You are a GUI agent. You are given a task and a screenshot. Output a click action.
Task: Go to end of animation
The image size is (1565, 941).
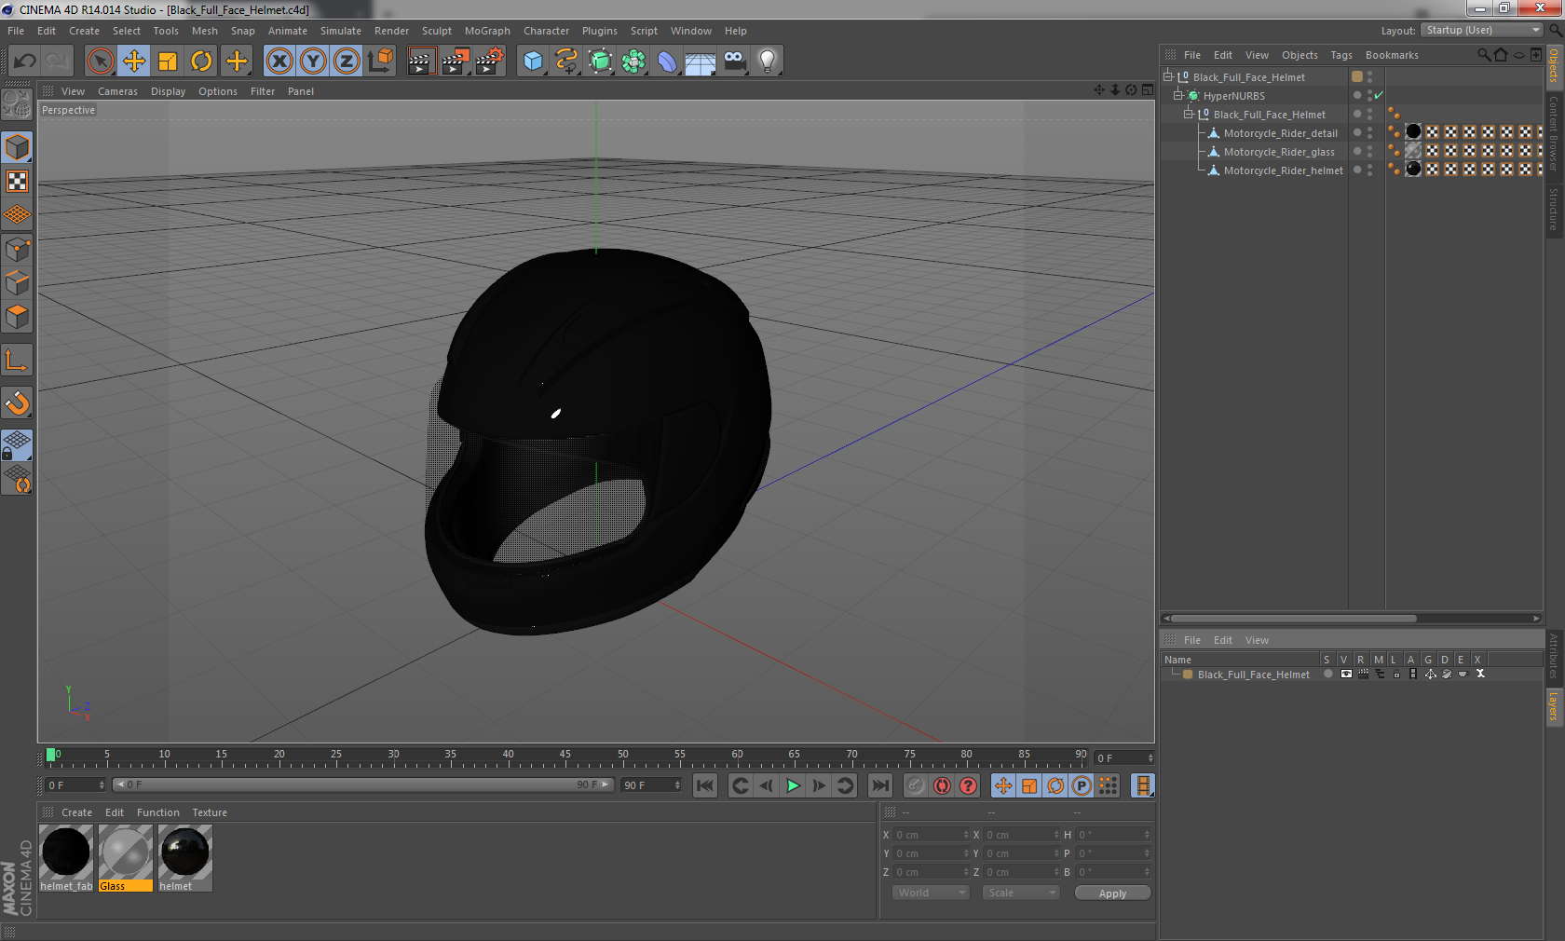pyautogui.click(x=879, y=785)
